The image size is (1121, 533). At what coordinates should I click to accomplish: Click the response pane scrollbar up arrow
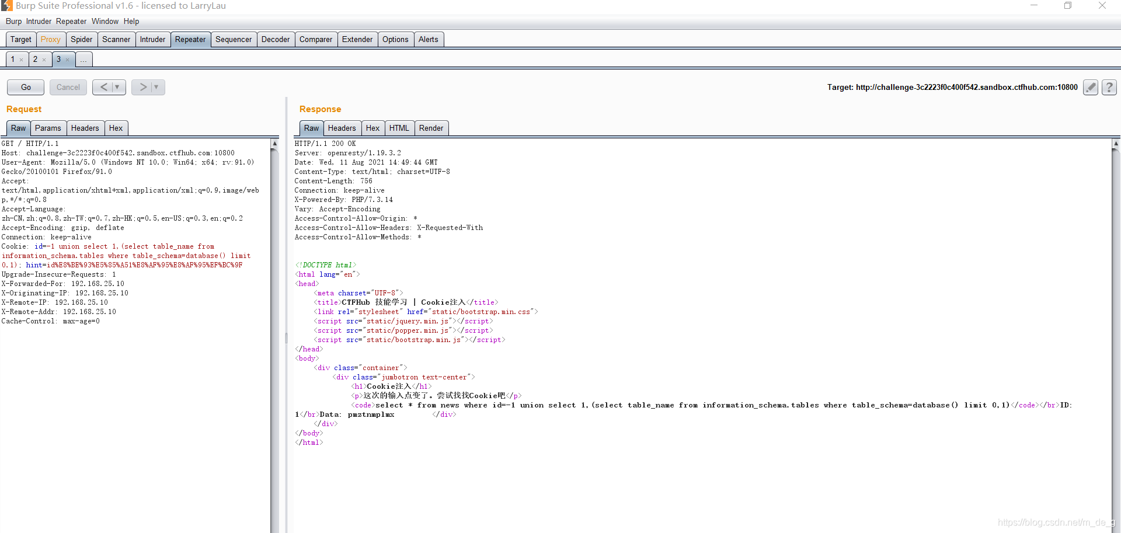tap(1116, 143)
